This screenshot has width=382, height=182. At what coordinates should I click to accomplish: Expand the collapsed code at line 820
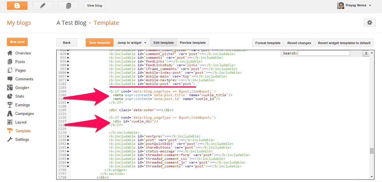tap(68, 54)
